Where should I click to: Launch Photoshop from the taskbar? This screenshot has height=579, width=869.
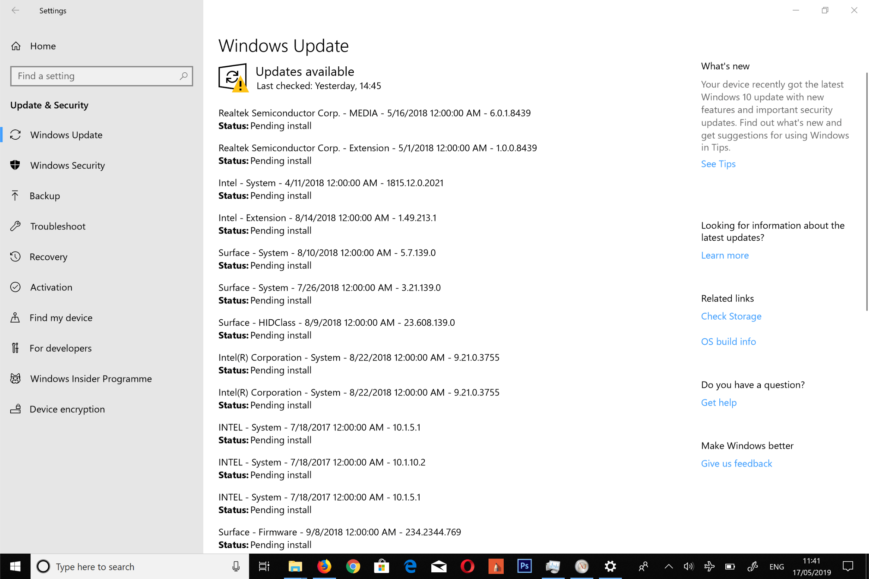click(x=525, y=566)
